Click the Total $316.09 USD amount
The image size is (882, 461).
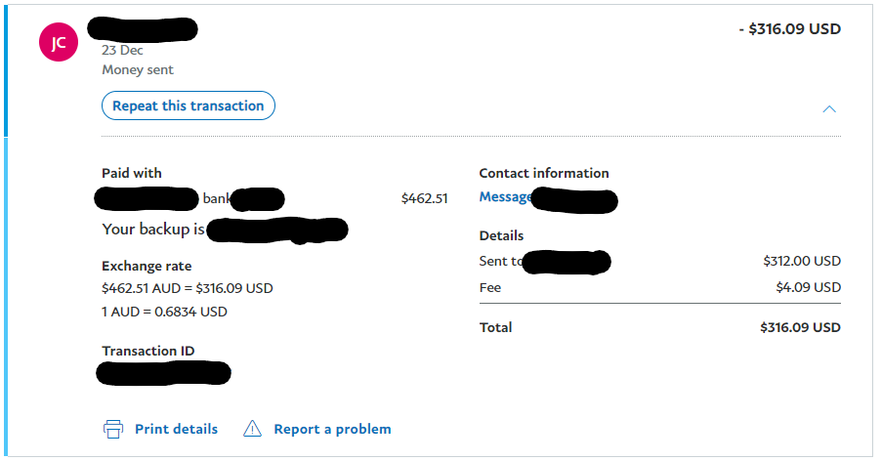(800, 327)
